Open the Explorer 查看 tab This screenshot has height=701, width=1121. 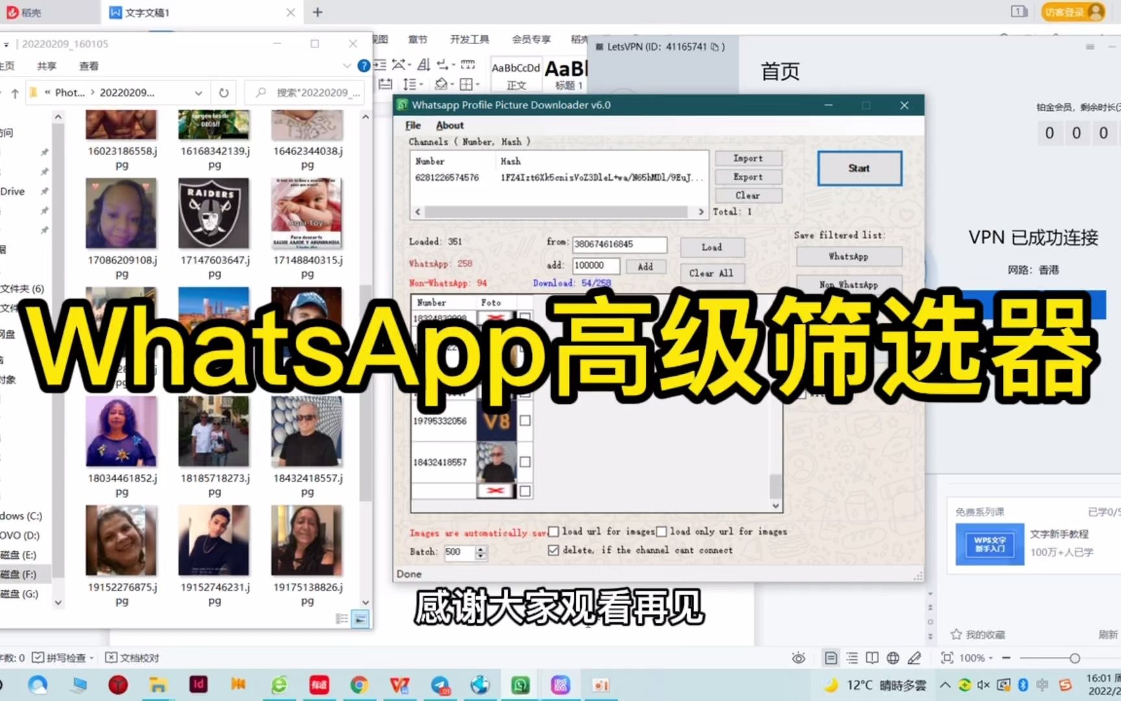(89, 66)
